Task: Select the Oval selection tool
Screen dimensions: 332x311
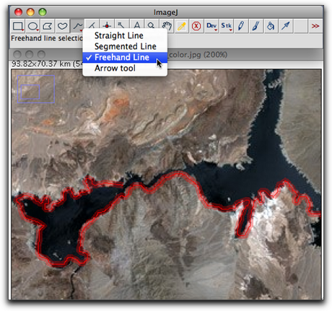Action: [x=33, y=26]
